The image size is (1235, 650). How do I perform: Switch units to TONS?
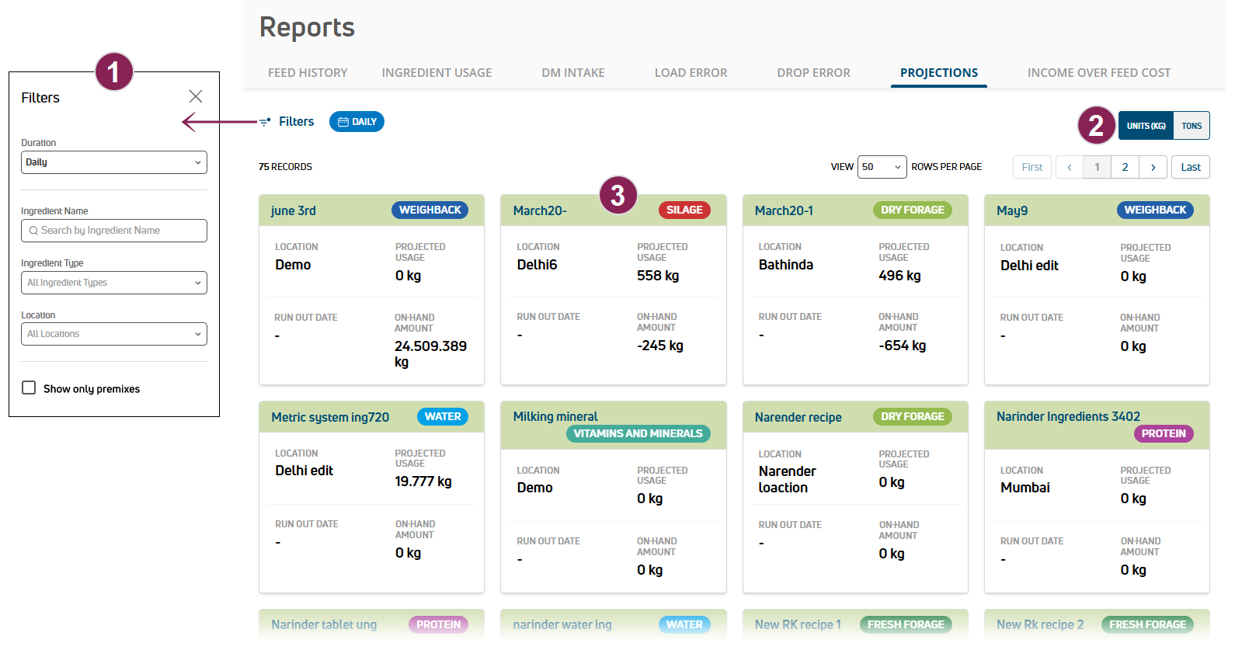(1191, 126)
